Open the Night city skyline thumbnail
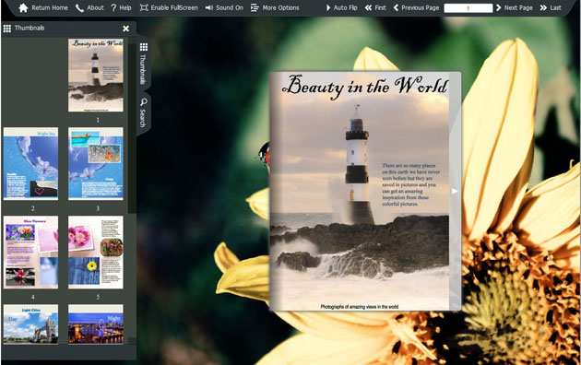This screenshot has height=365, width=581. [x=96, y=324]
